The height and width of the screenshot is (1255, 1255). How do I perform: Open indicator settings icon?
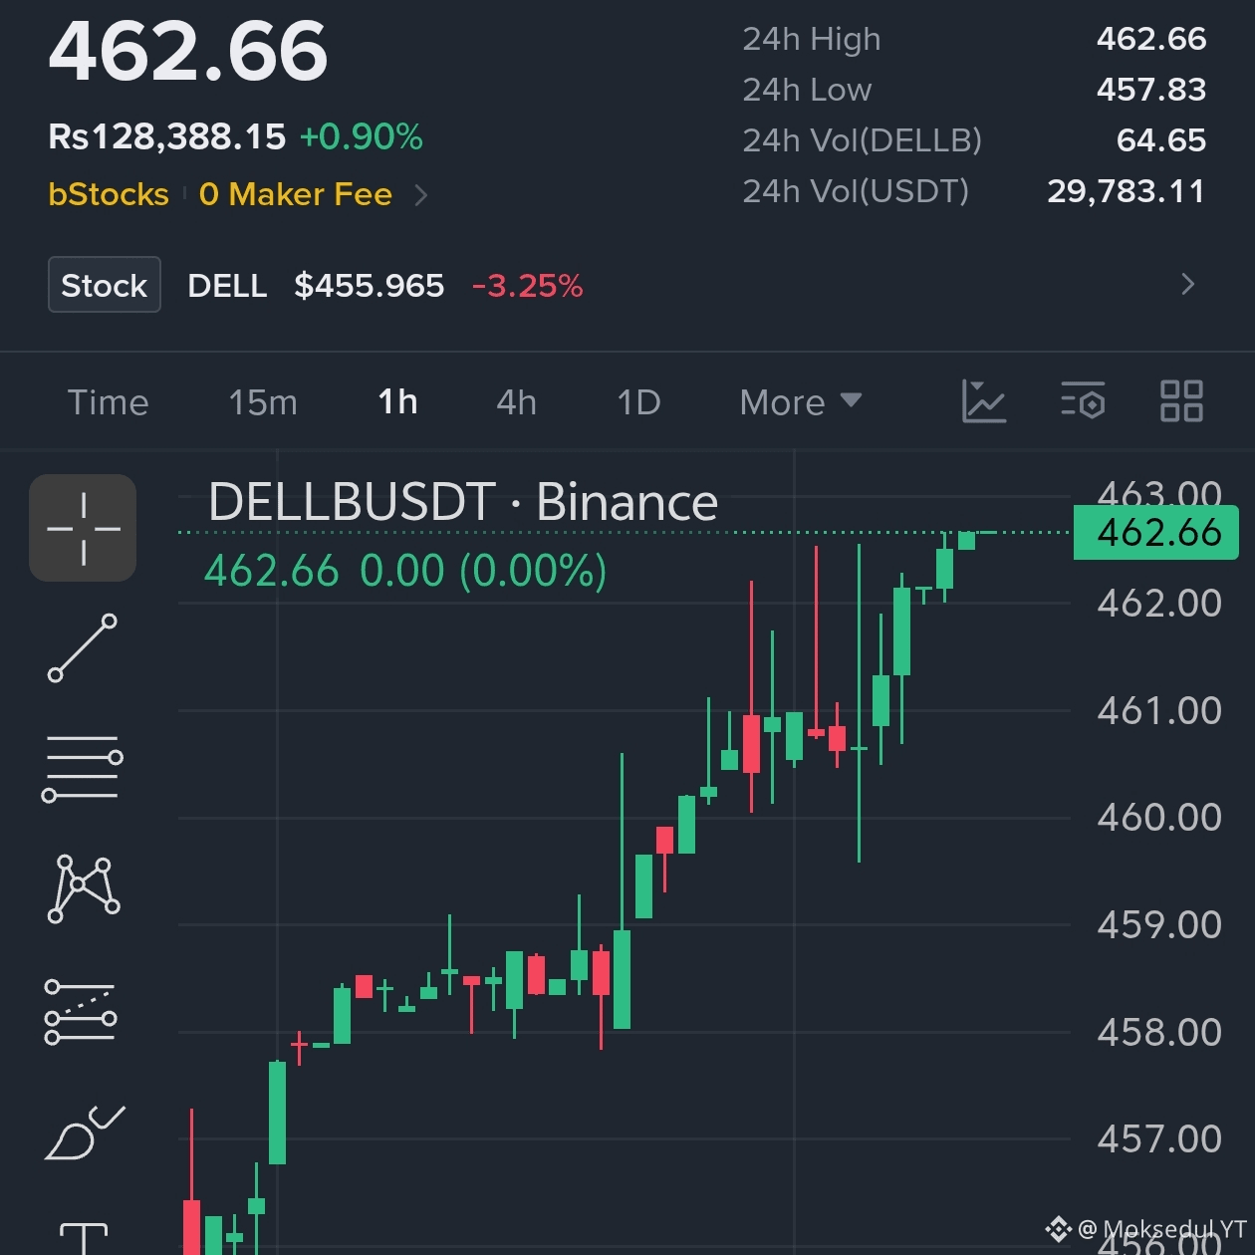click(x=1083, y=400)
